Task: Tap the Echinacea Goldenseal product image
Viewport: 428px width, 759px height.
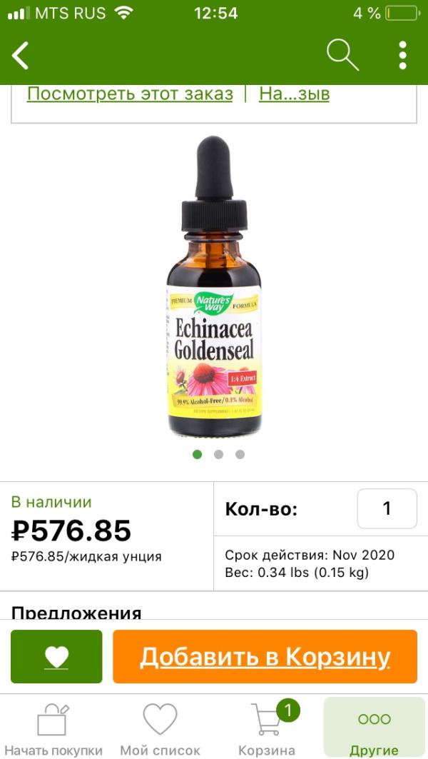Action: click(214, 286)
